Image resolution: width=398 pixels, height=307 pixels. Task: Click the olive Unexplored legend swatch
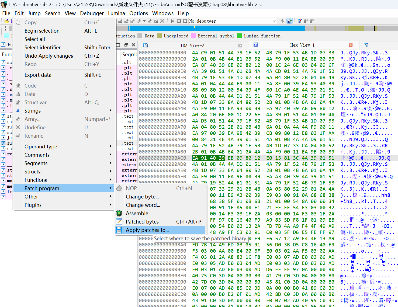click(x=159, y=36)
